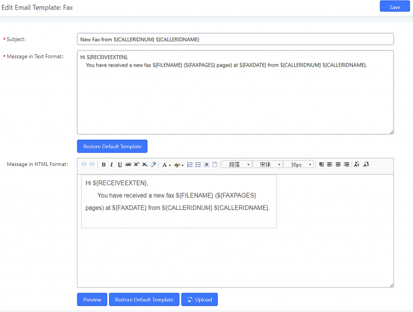Center align text
This screenshot has height=312, width=413.
click(338, 164)
